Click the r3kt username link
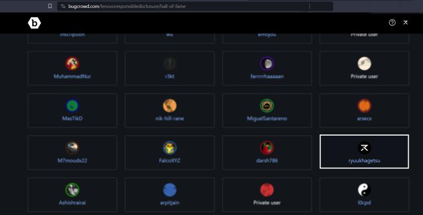The image size is (423, 215). (170, 76)
